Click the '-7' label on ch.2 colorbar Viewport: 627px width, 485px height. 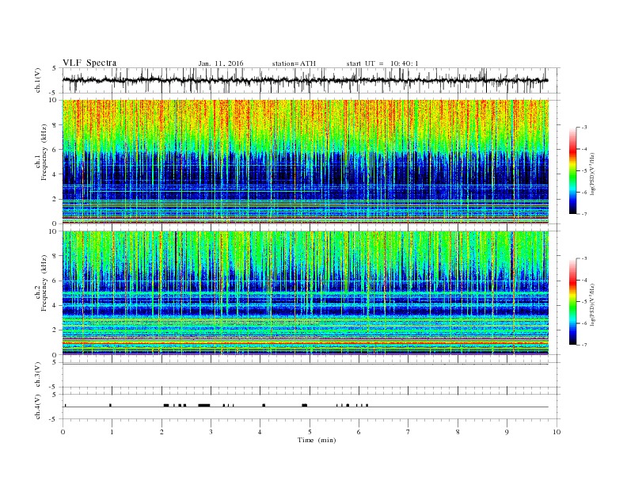pos(584,345)
